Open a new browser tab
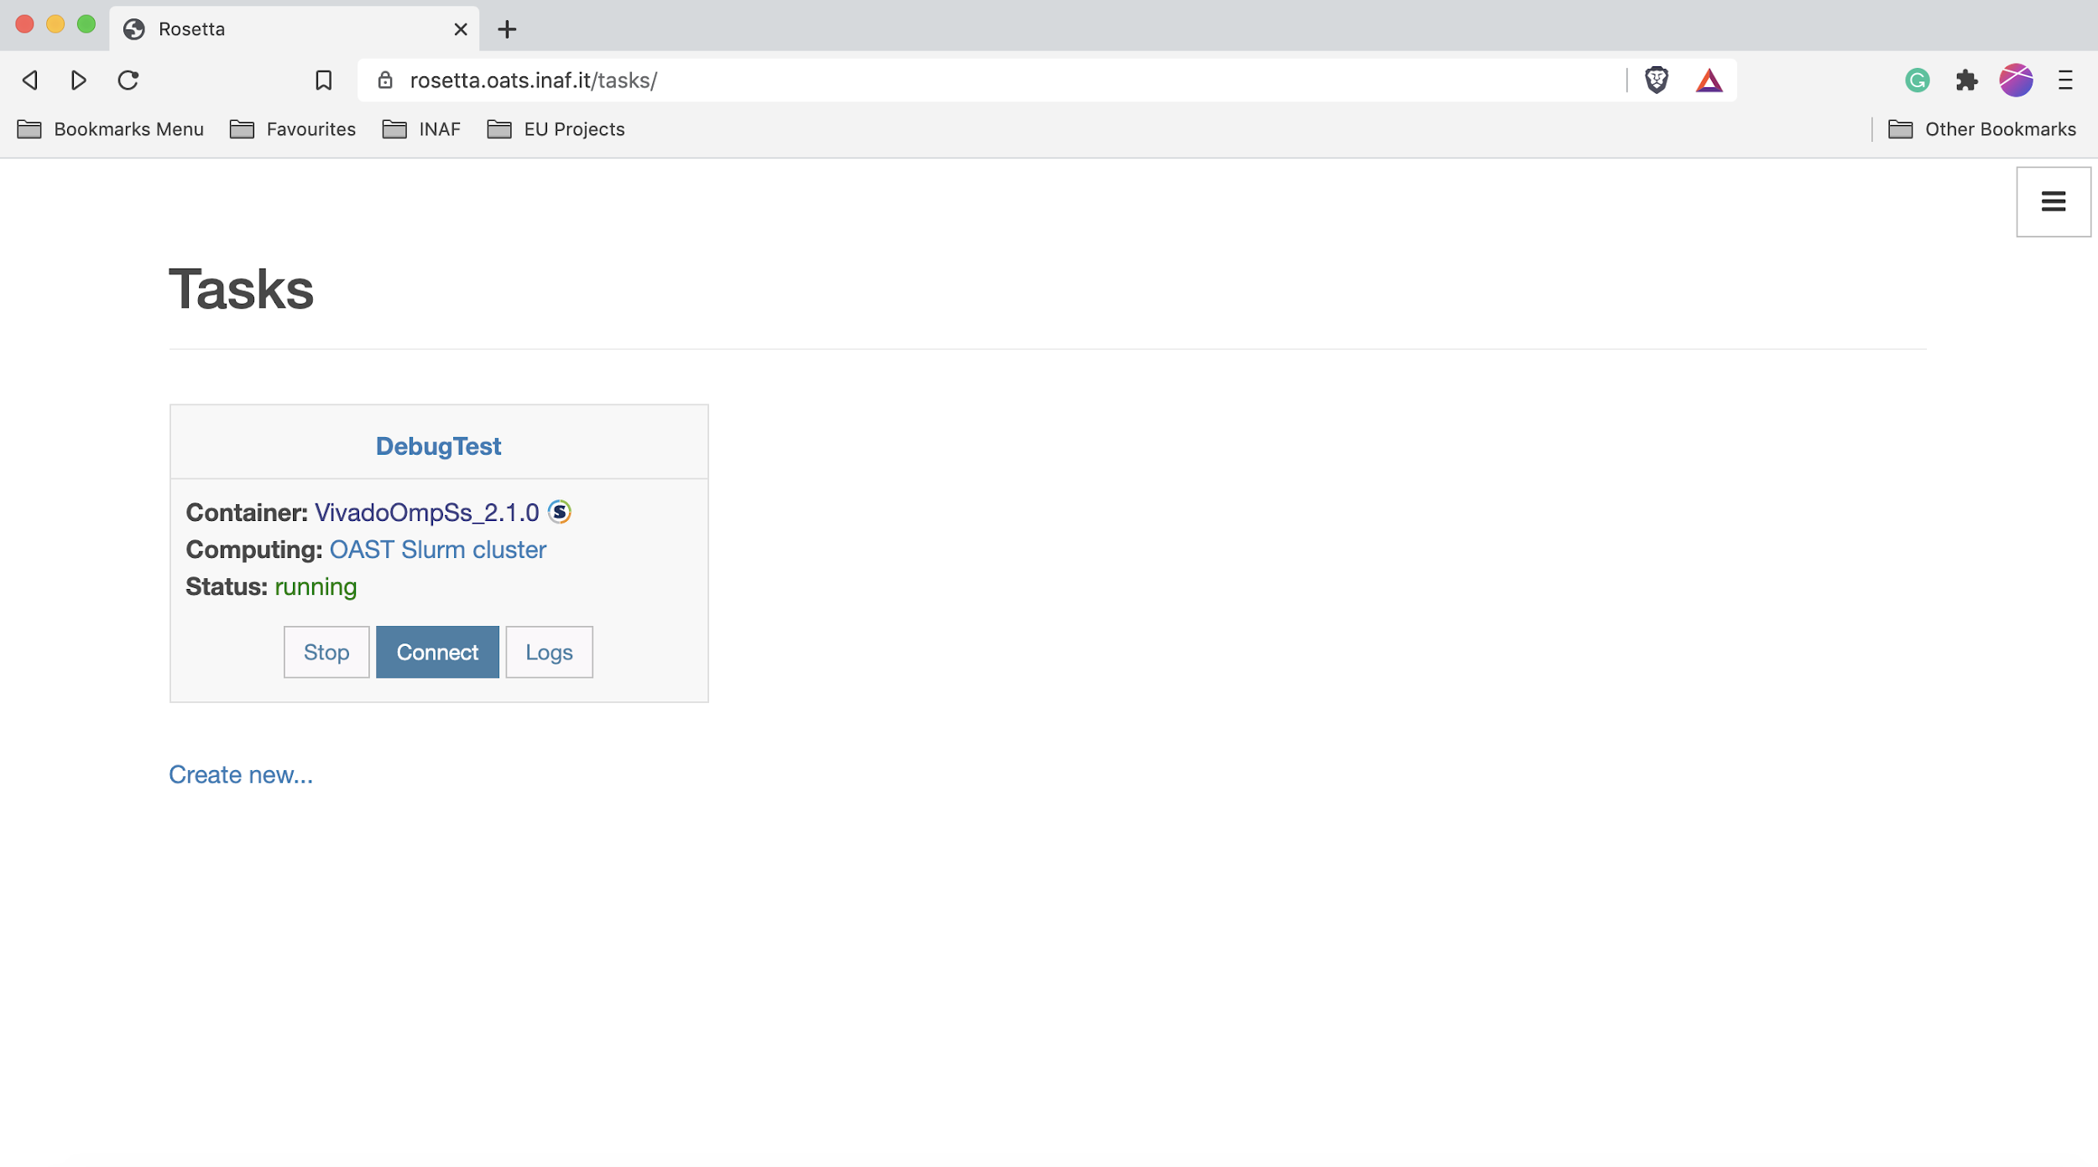Image resolution: width=2098 pixels, height=1167 pixels. tap(507, 29)
